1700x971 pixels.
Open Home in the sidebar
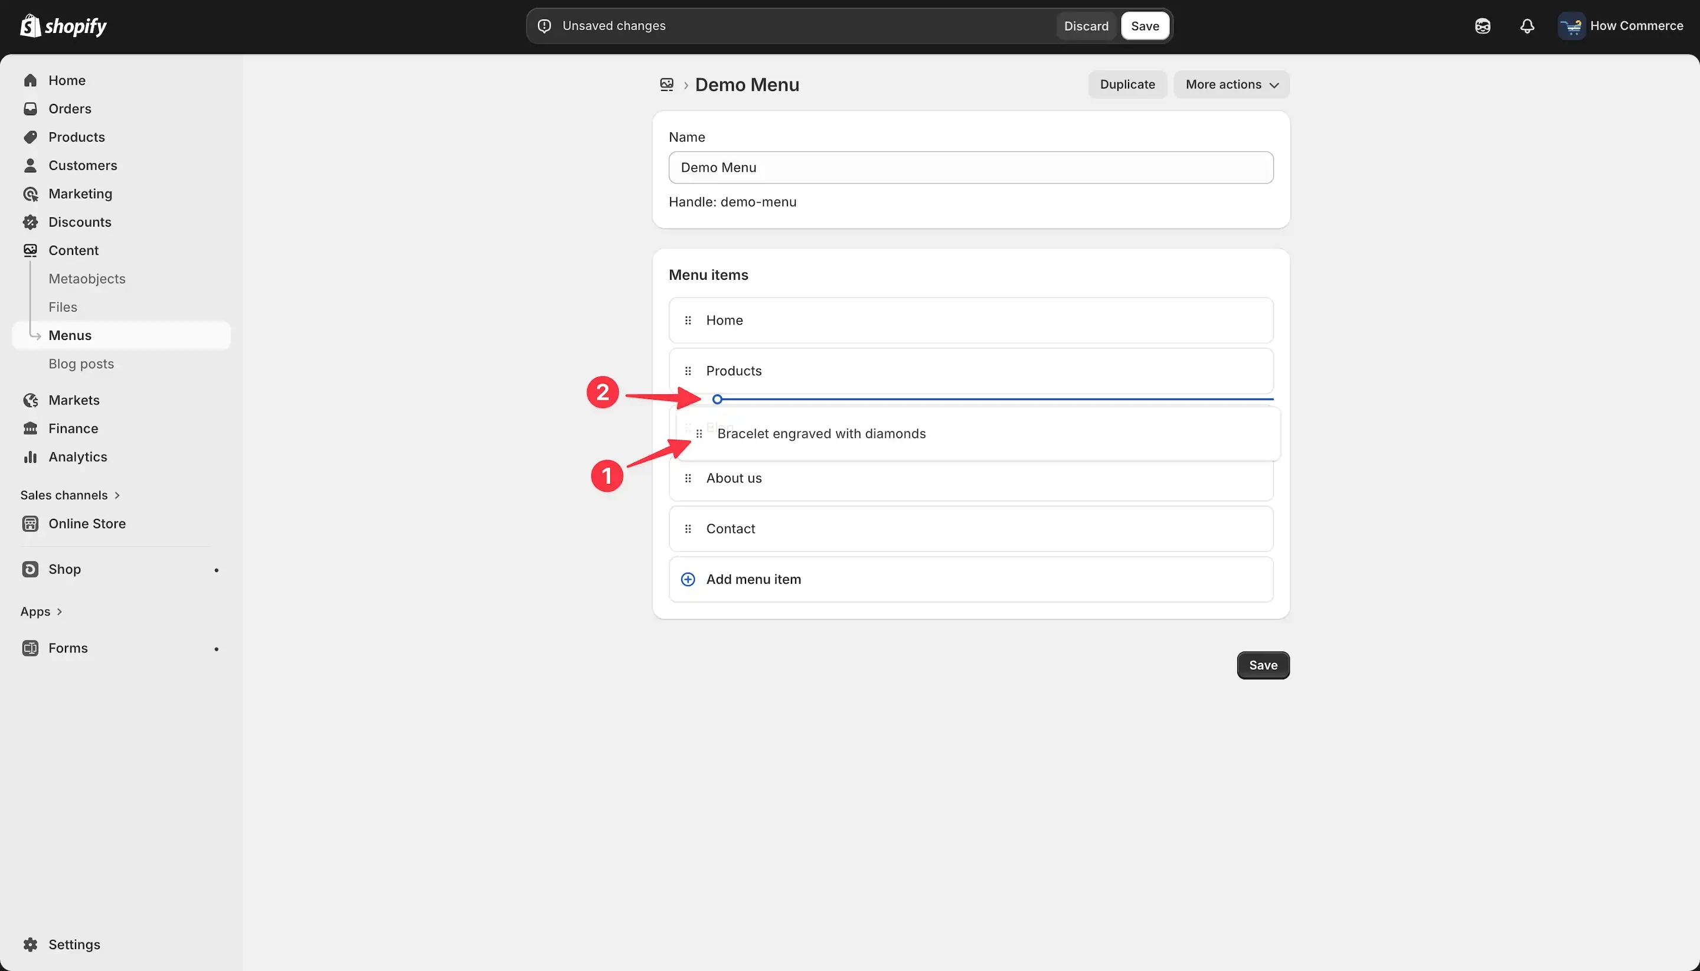tap(67, 80)
